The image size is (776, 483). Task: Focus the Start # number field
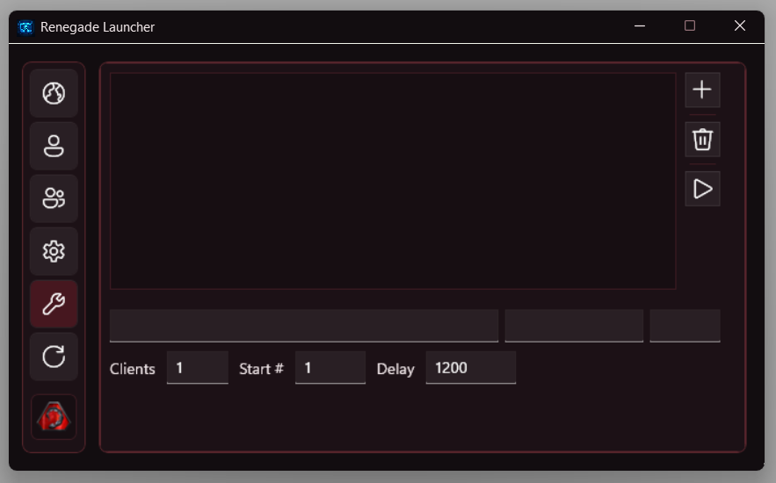click(x=330, y=367)
